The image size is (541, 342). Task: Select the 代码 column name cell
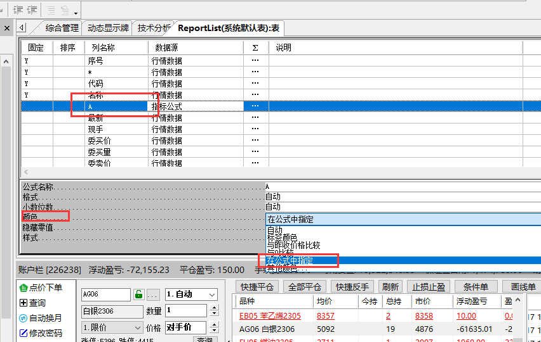click(x=116, y=84)
